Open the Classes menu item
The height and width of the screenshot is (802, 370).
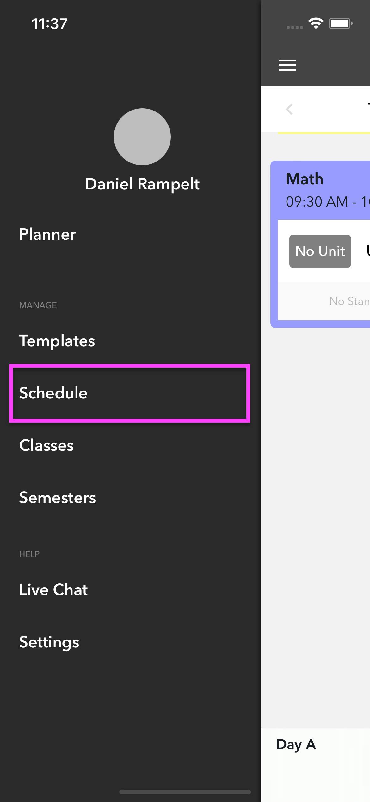tap(46, 445)
